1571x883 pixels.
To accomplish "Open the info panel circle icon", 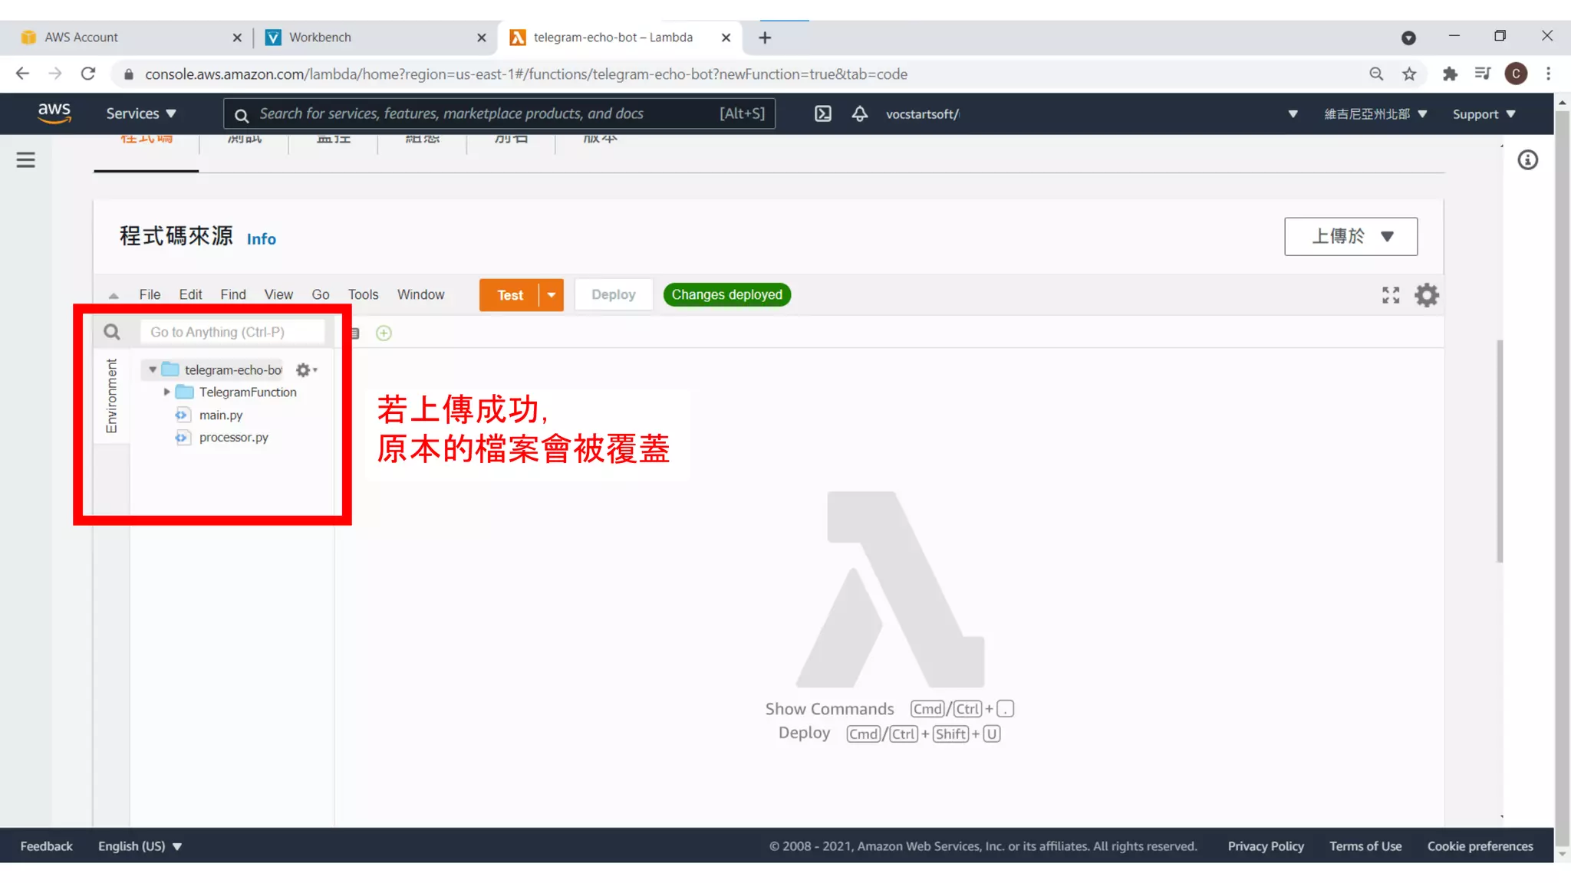I will point(1527,159).
